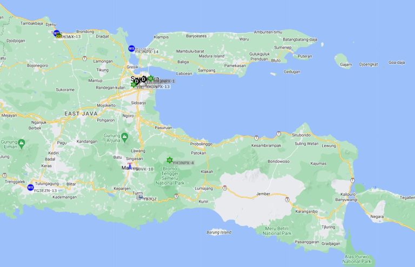Click the green star icon at YH3NPX-1
415x267 pixels.
coord(151,78)
